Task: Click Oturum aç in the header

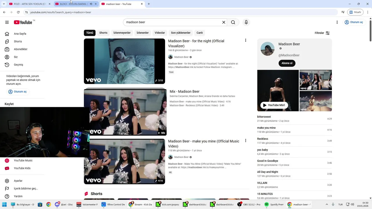Action: 354,22
